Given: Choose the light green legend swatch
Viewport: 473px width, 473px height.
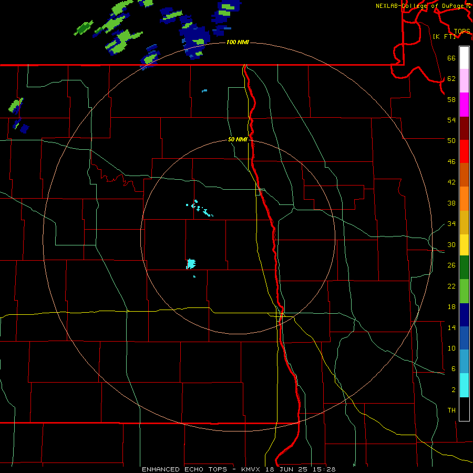Looking at the screenshot, I should [464, 291].
